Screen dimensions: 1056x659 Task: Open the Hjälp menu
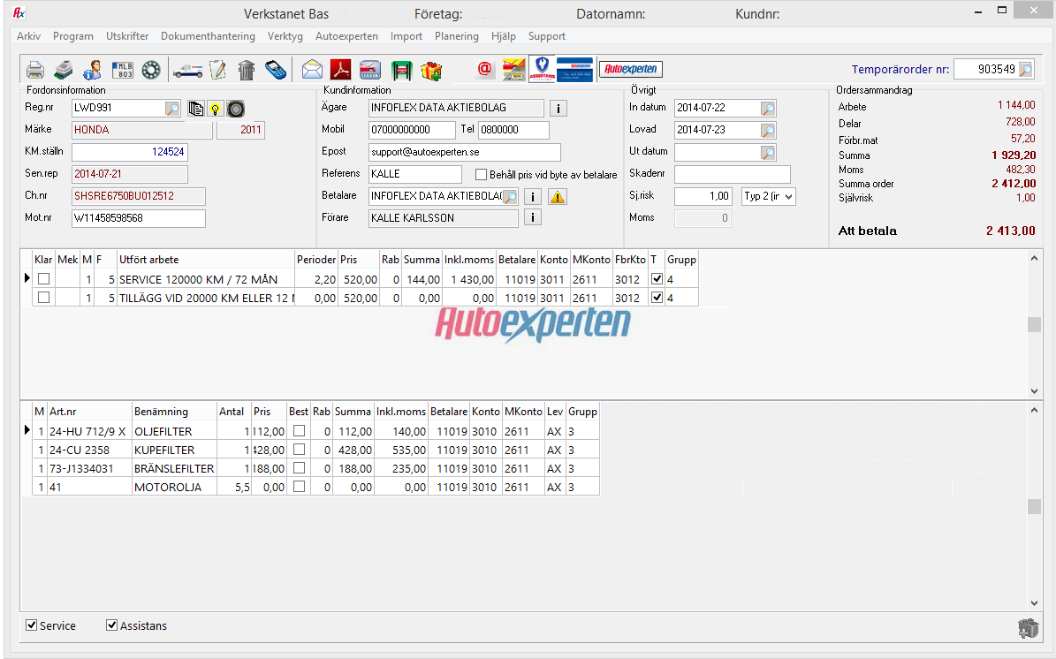click(504, 36)
